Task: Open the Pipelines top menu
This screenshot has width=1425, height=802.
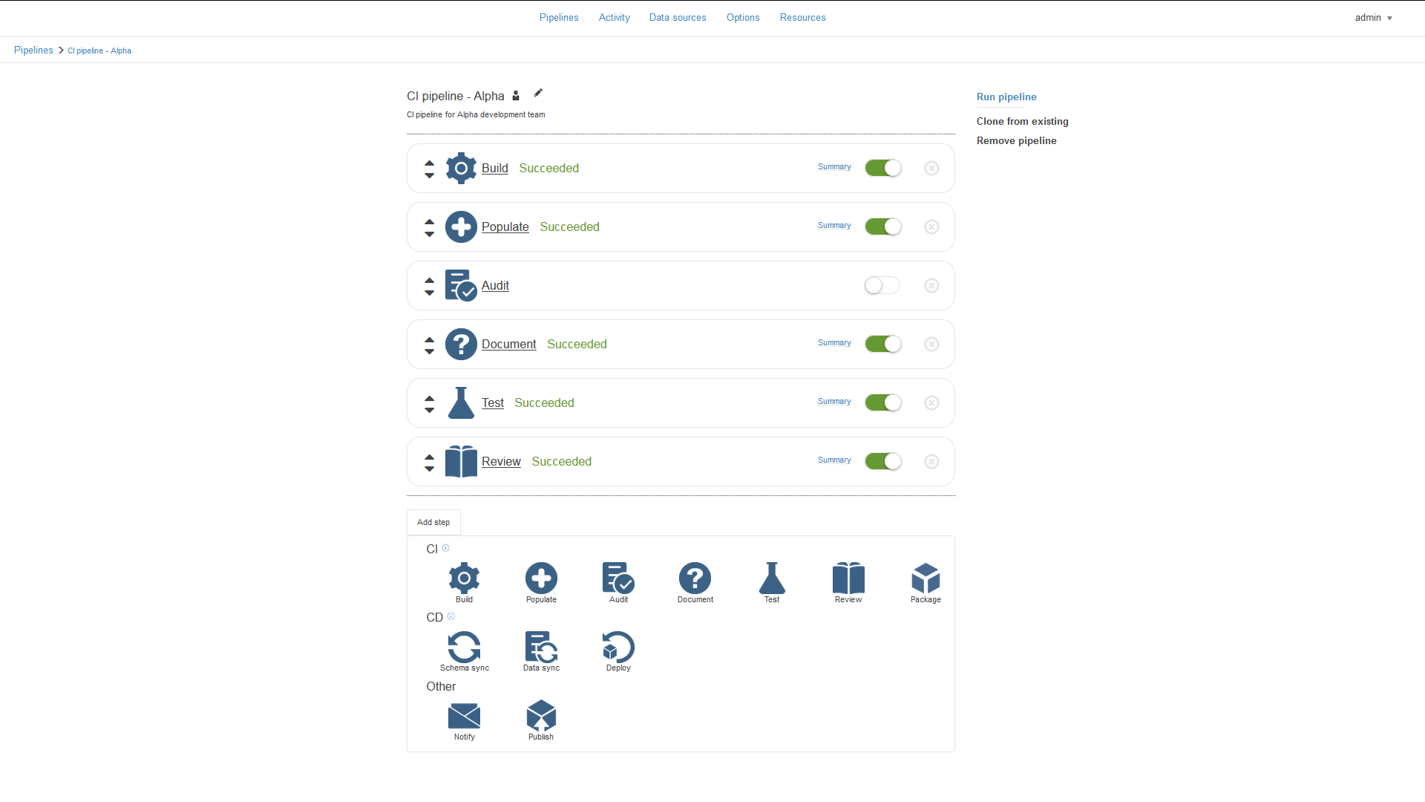Action: click(559, 18)
